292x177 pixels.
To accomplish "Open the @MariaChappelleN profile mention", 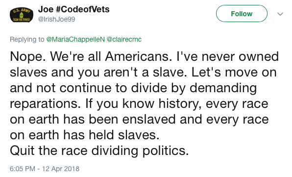I will (x=75, y=39).
